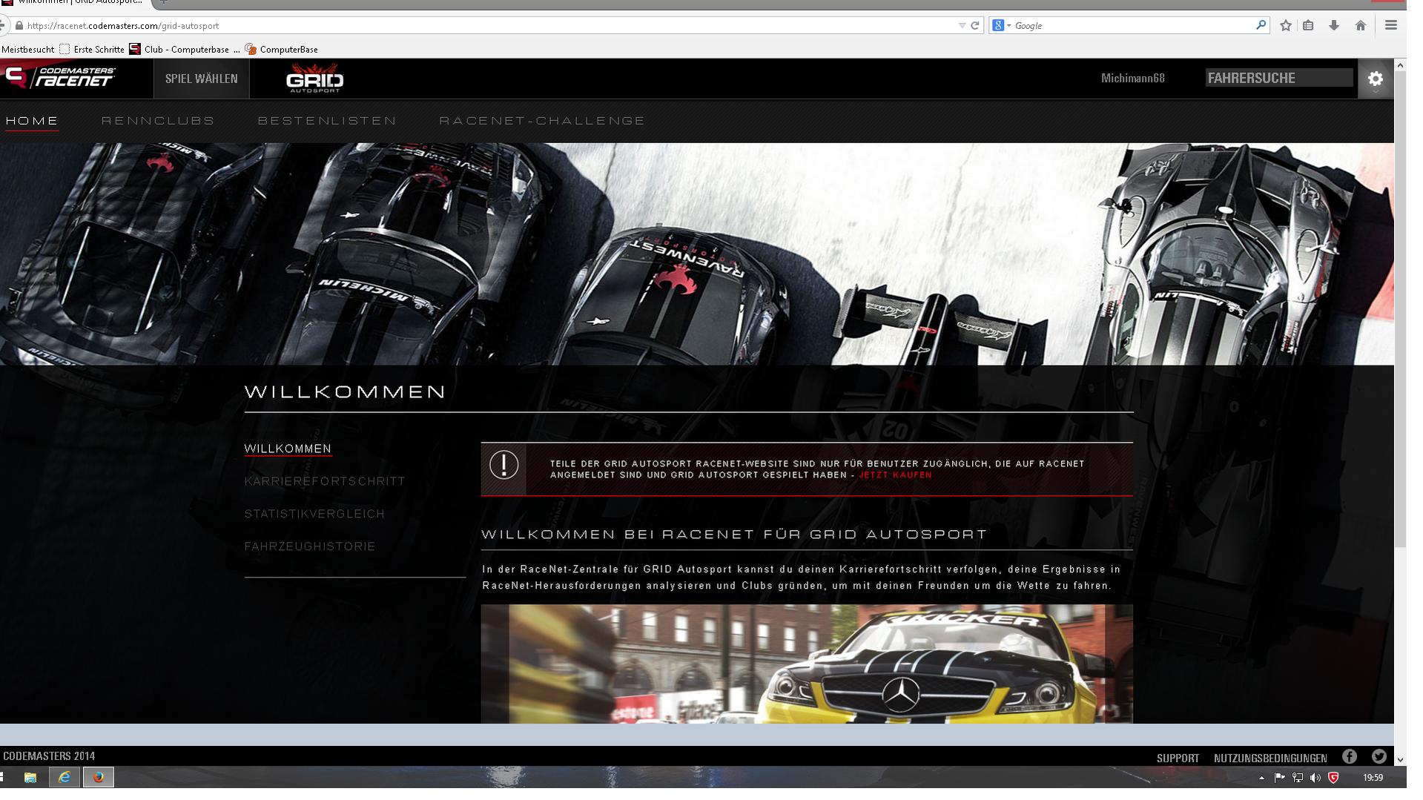1423x800 pixels.
Task: Open the Firefox hamburger menu
Action: (1391, 25)
